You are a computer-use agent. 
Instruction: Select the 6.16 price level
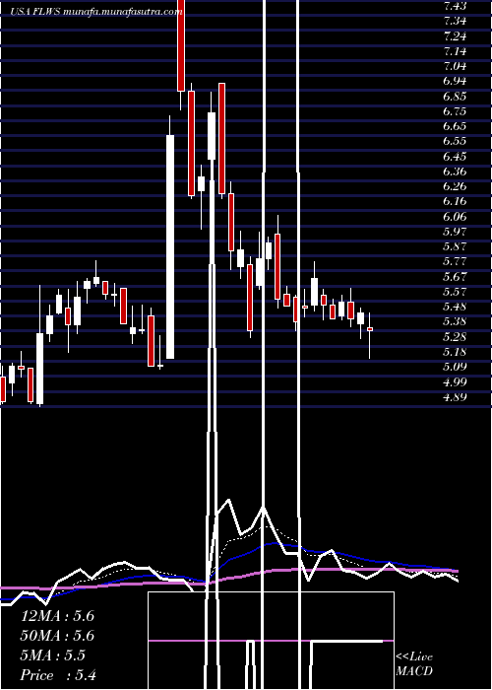[455, 201]
